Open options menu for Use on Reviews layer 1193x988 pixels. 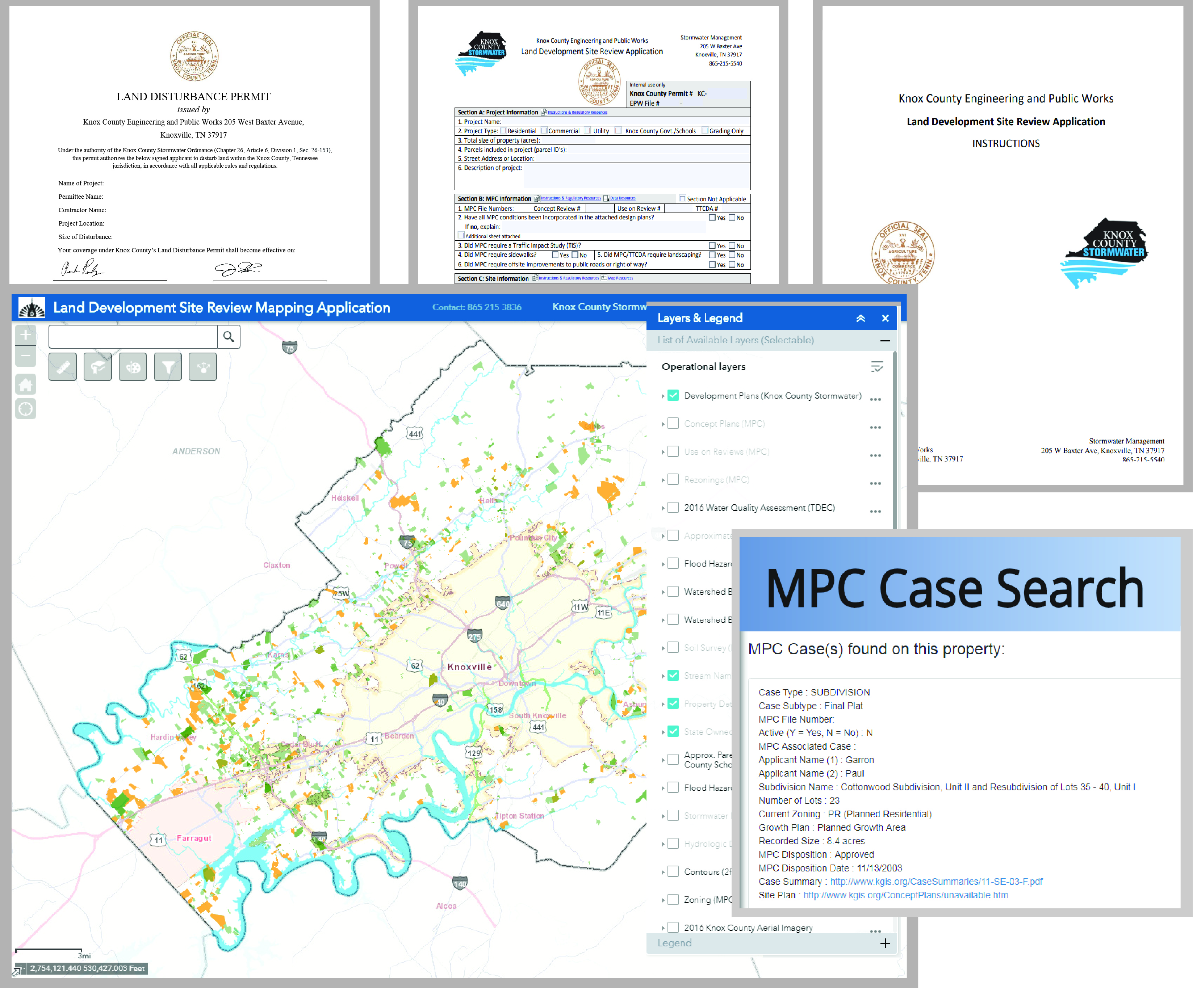coord(875,455)
